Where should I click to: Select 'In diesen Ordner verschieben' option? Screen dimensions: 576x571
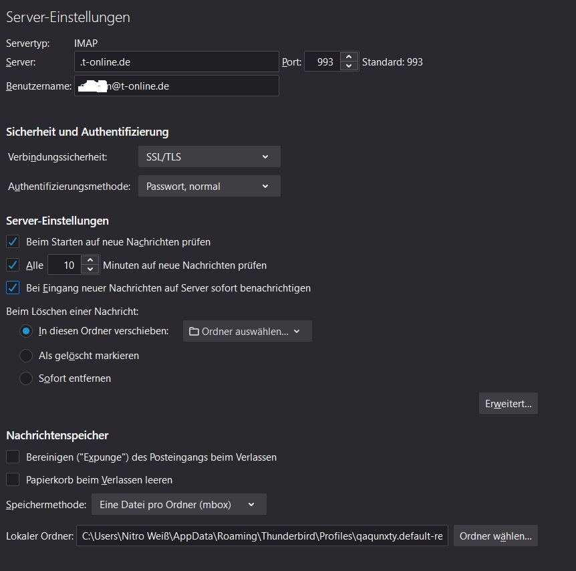26,331
